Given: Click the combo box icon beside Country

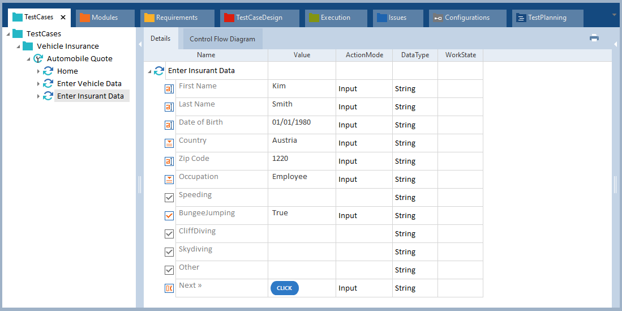Looking at the screenshot, I should tap(169, 143).
